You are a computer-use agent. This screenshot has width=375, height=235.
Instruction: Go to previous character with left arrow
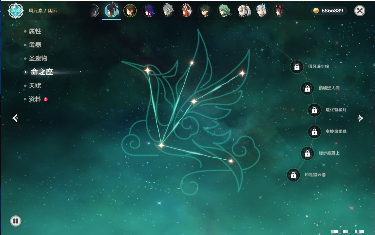click(x=15, y=118)
